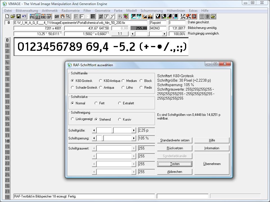
Task: Set the font slant to Kursiv
Action: coord(120,120)
